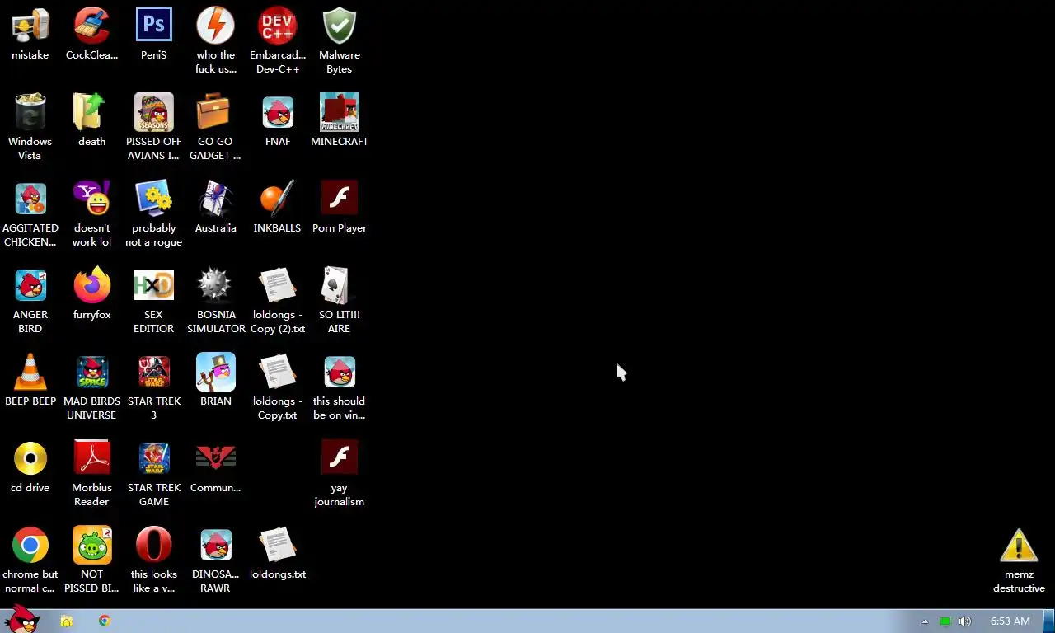
Task: Open the 6:53 AM taskbar clock
Action: [1010, 621]
